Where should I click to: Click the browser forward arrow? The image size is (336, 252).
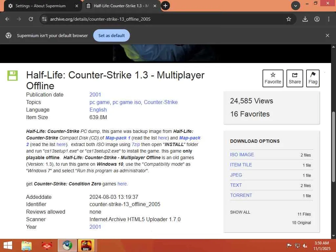point(19,19)
